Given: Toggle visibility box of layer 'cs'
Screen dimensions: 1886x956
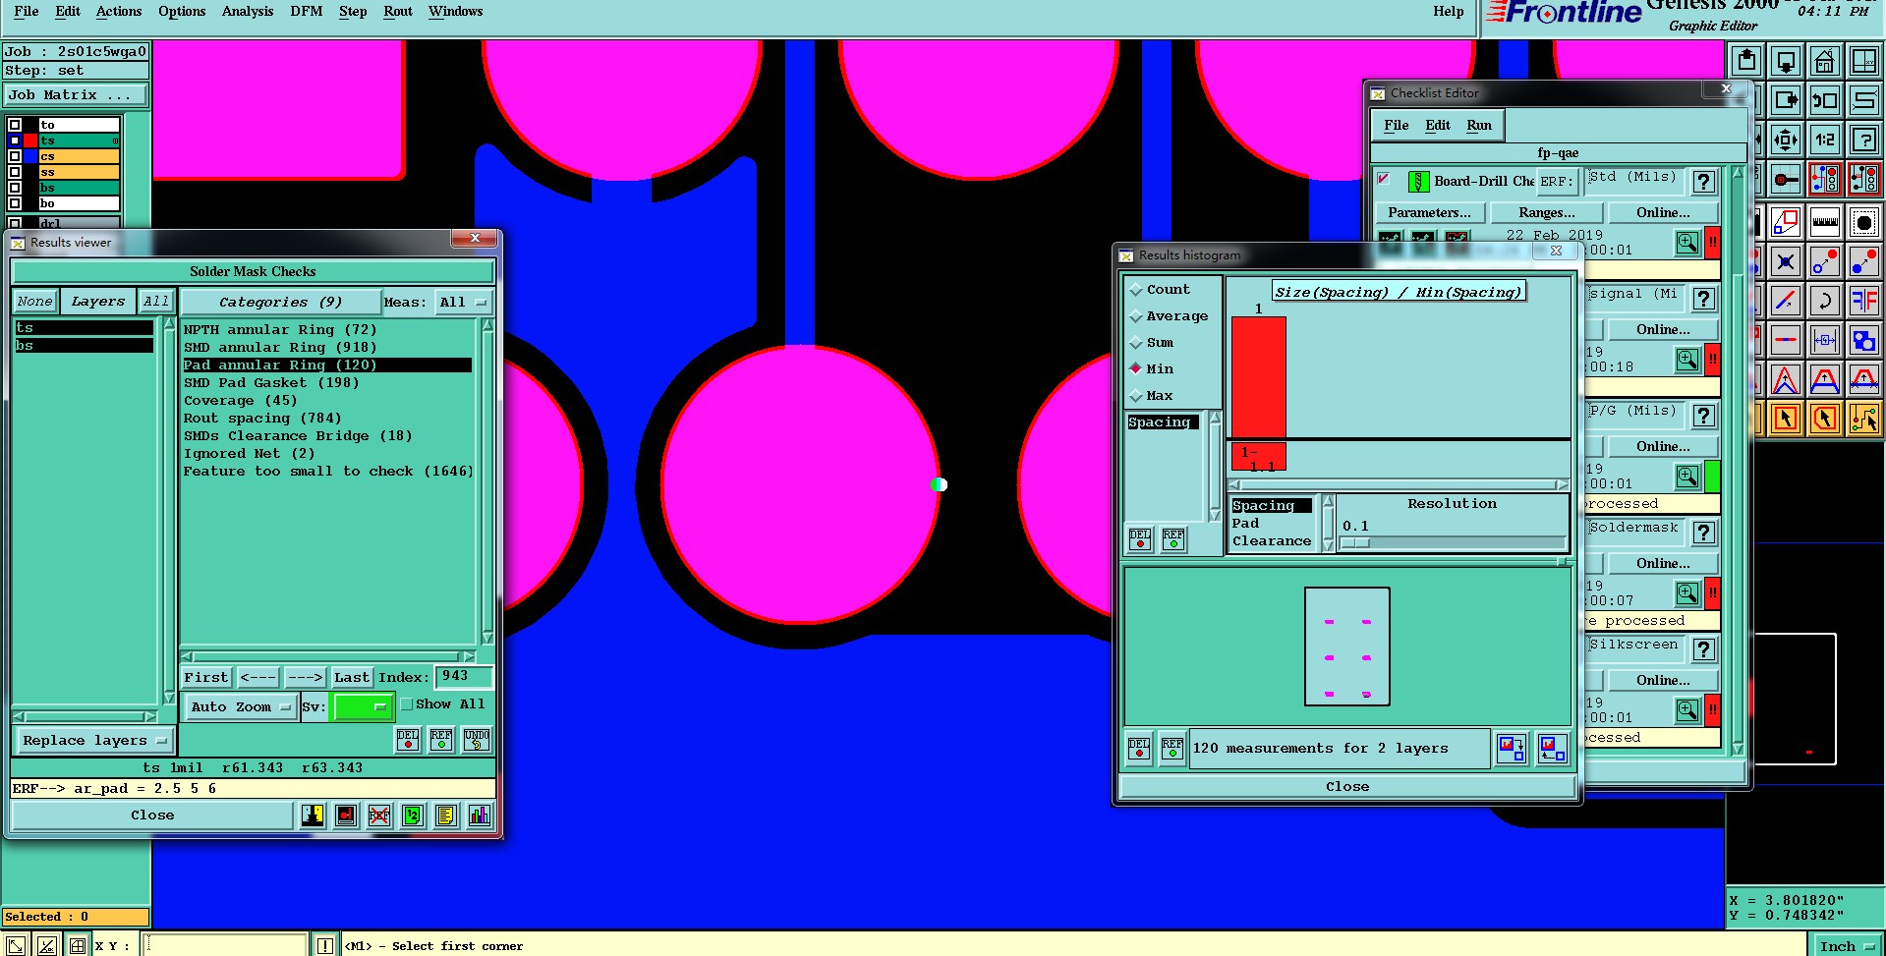Looking at the screenshot, I should tap(15, 156).
